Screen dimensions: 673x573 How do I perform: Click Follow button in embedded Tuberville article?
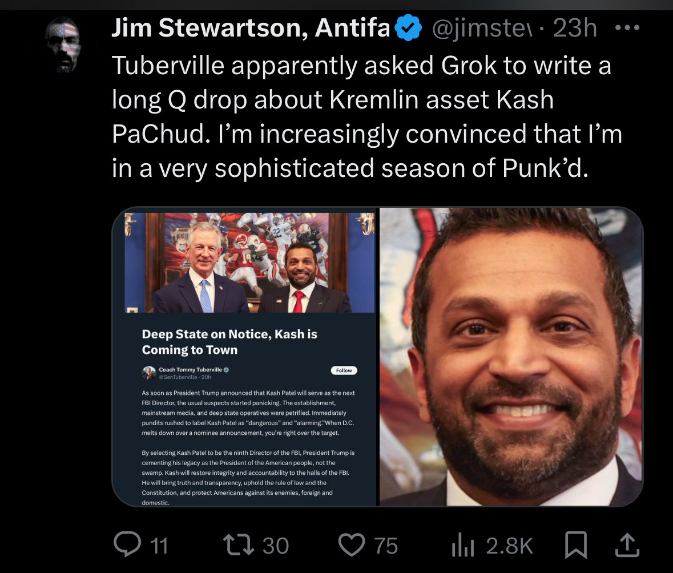coord(344,370)
